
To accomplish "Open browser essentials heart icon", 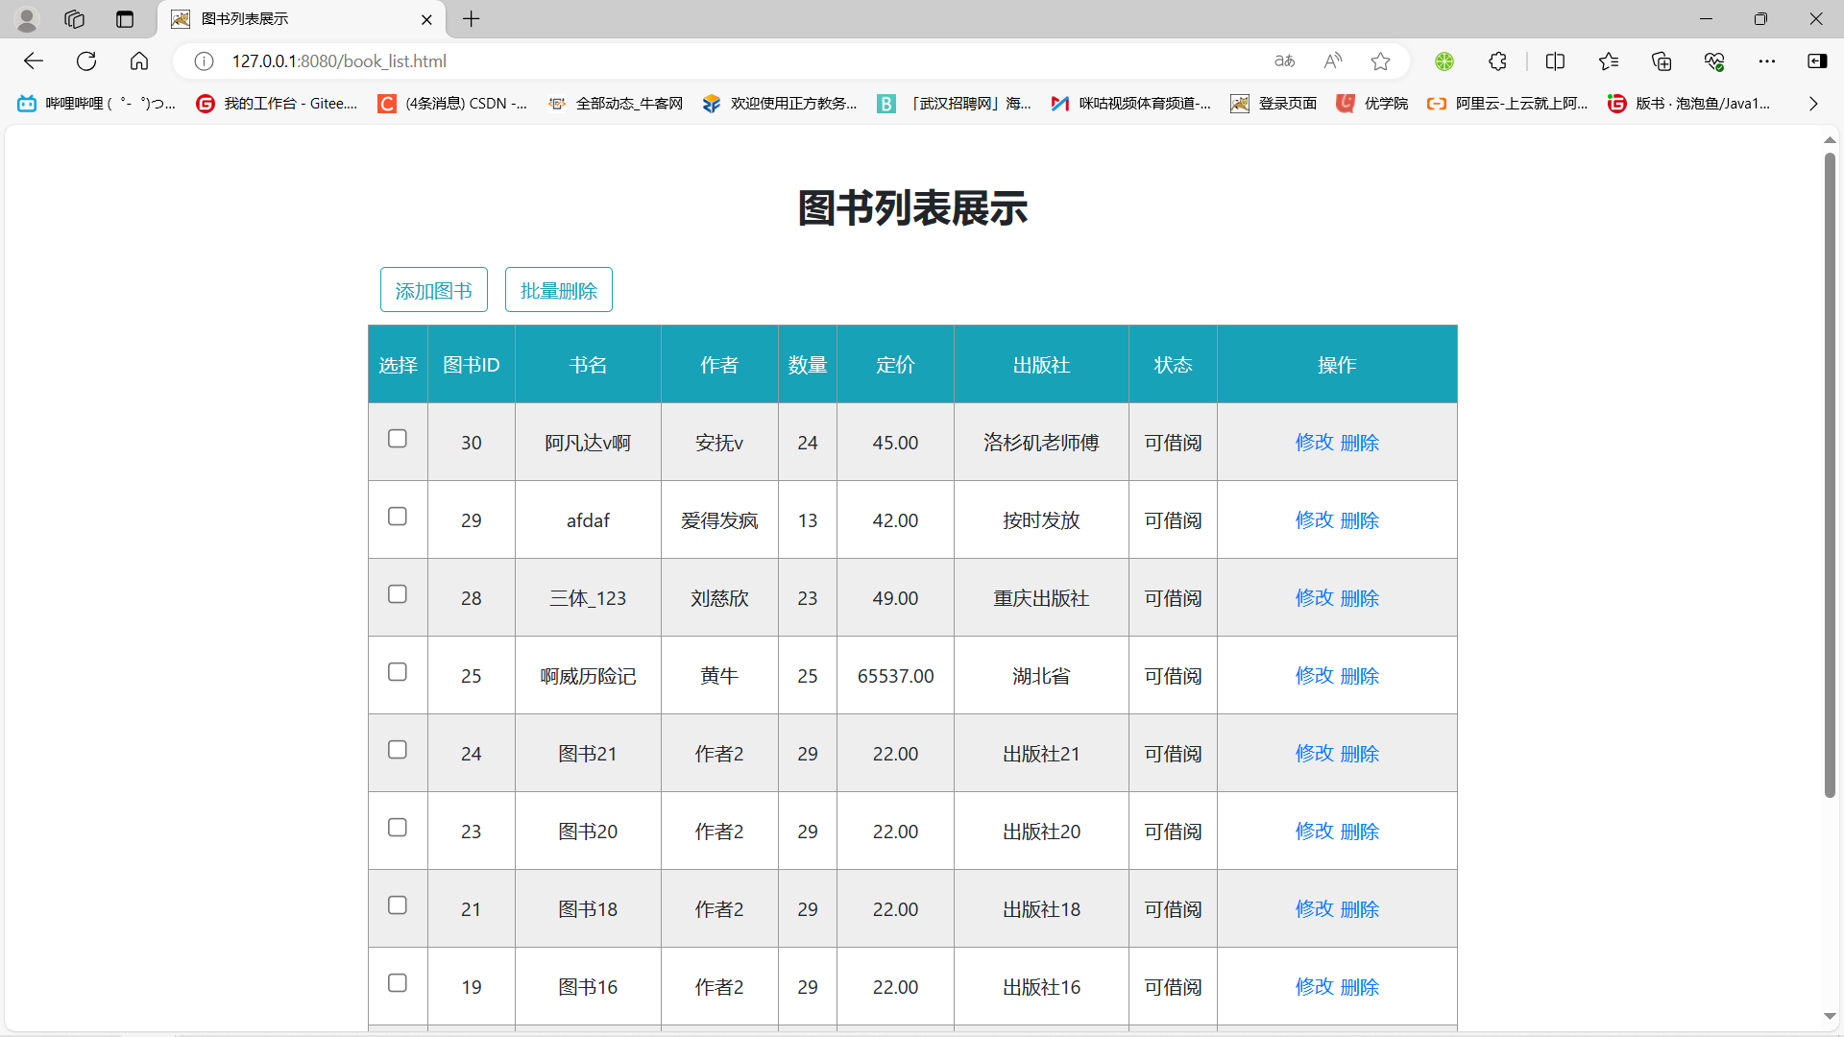I will pos(1714,61).
